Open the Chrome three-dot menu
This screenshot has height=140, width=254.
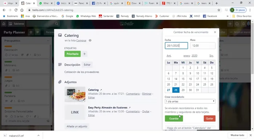[x=250, y=10]
